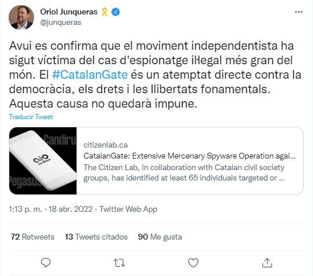This screenshot has width=313, height=276.
Task: Open the @junqueras handle link
Action: (61, 23)
